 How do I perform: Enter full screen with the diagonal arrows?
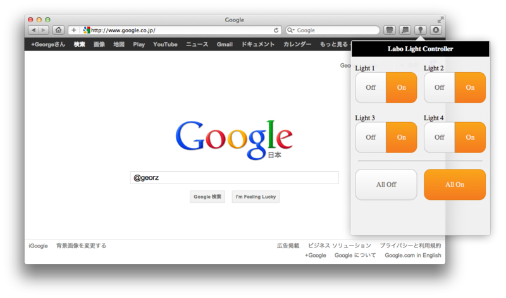pyautogui.click(x=440, y=20)
